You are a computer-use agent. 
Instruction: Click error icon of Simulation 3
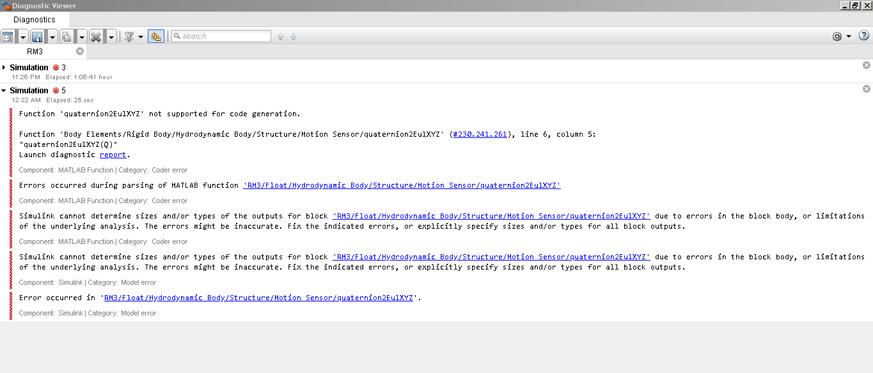pyautogui.click(x=56, y=67)
